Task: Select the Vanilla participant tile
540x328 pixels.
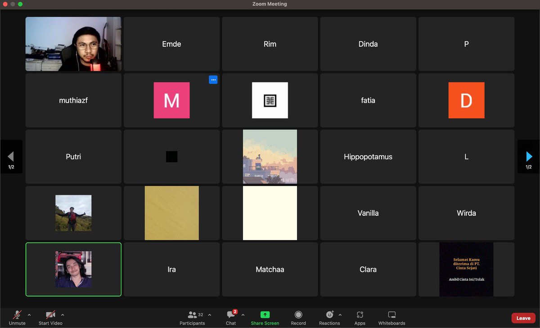Action: click(x=368, y=213)
